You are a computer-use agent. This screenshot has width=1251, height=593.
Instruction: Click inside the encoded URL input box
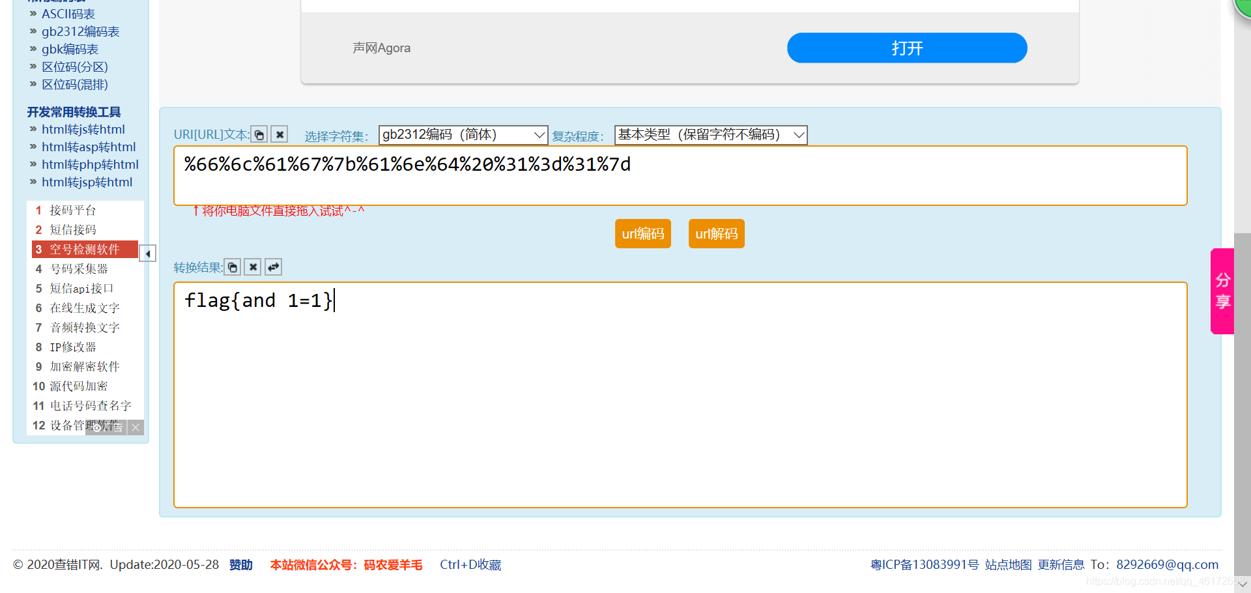[680, 176]
